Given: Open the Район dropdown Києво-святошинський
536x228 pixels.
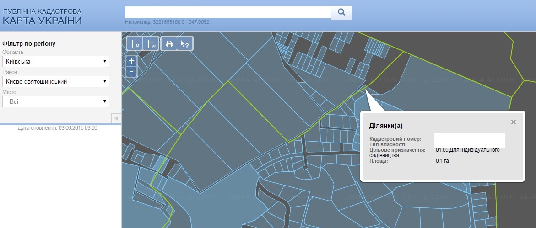Looking at the screenshot, I should (56, 82).
